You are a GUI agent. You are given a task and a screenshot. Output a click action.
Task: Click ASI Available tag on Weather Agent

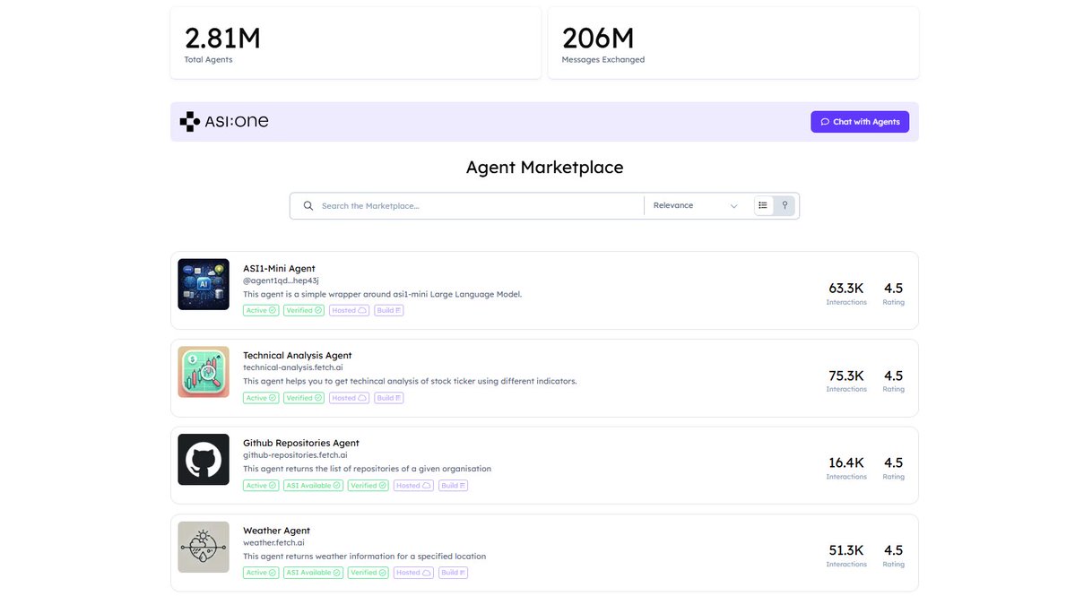click(x=313, y=573)
